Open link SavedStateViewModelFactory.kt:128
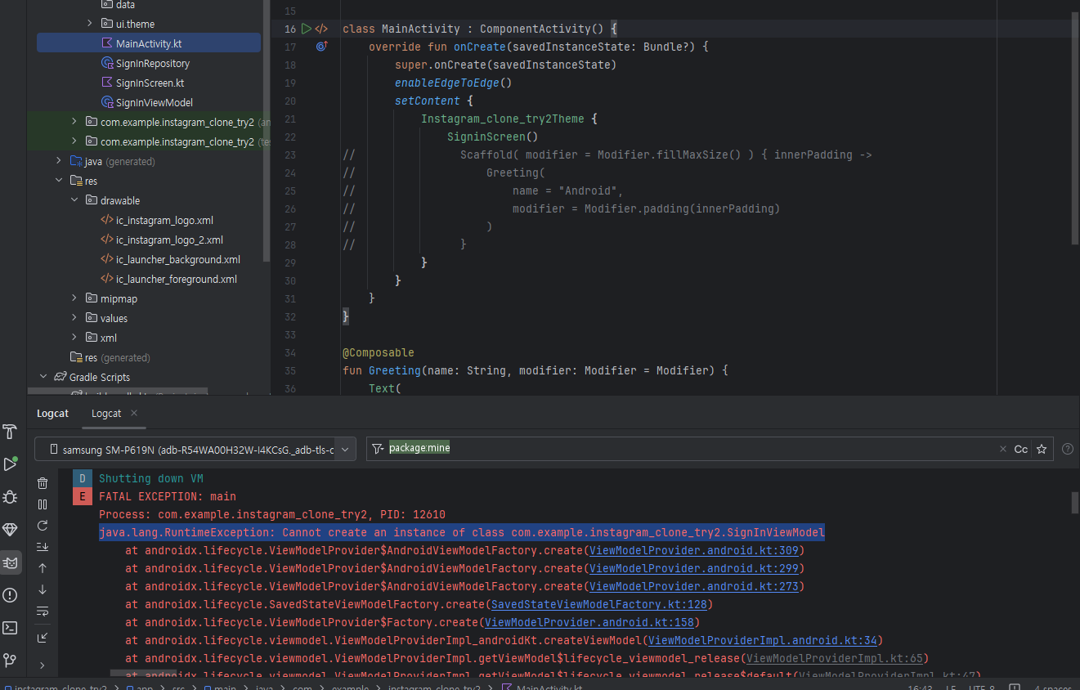 click(598, 604)
